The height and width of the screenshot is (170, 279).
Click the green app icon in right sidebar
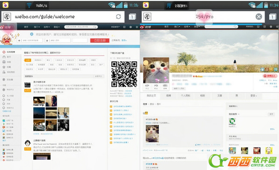tap(232, 122)
